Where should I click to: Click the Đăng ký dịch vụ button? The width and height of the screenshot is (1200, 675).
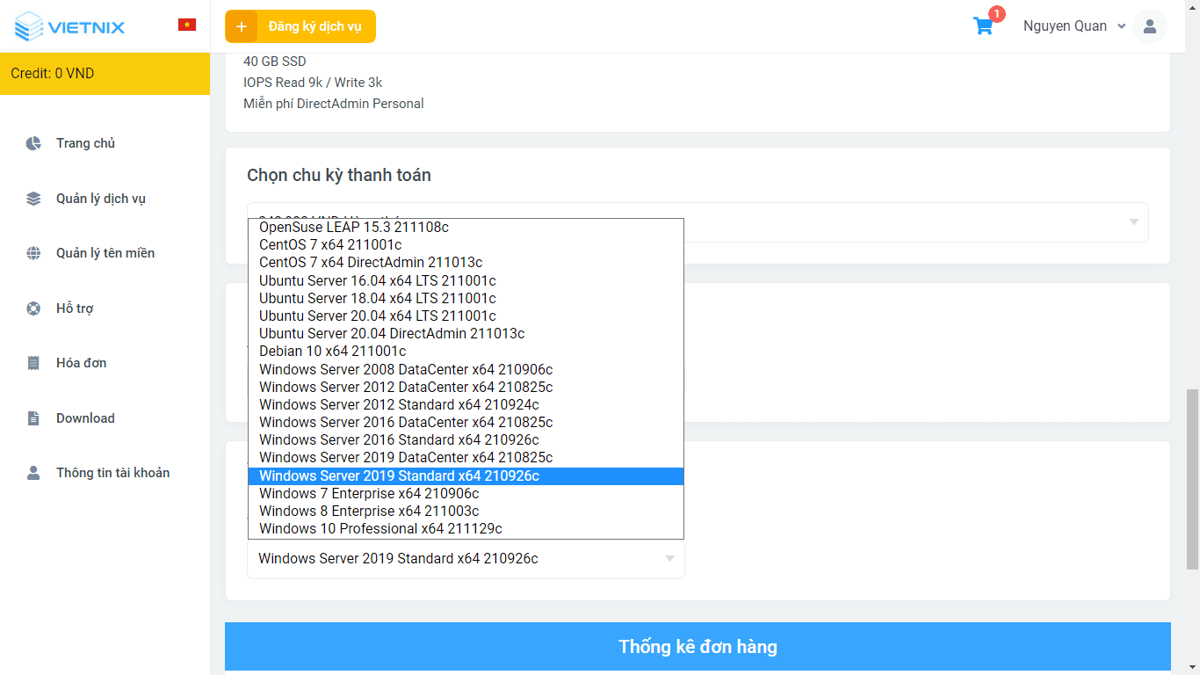(300, 26)
